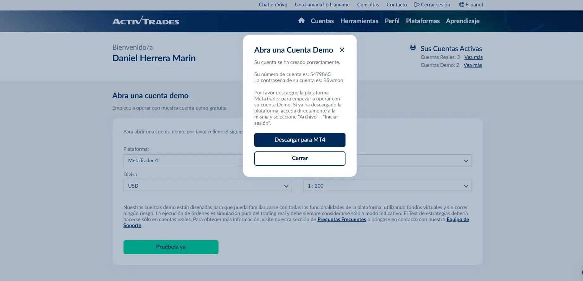This screenshot has width=583, height=281.
Task: Open the Herramientas menu
Action: (359, 21)
